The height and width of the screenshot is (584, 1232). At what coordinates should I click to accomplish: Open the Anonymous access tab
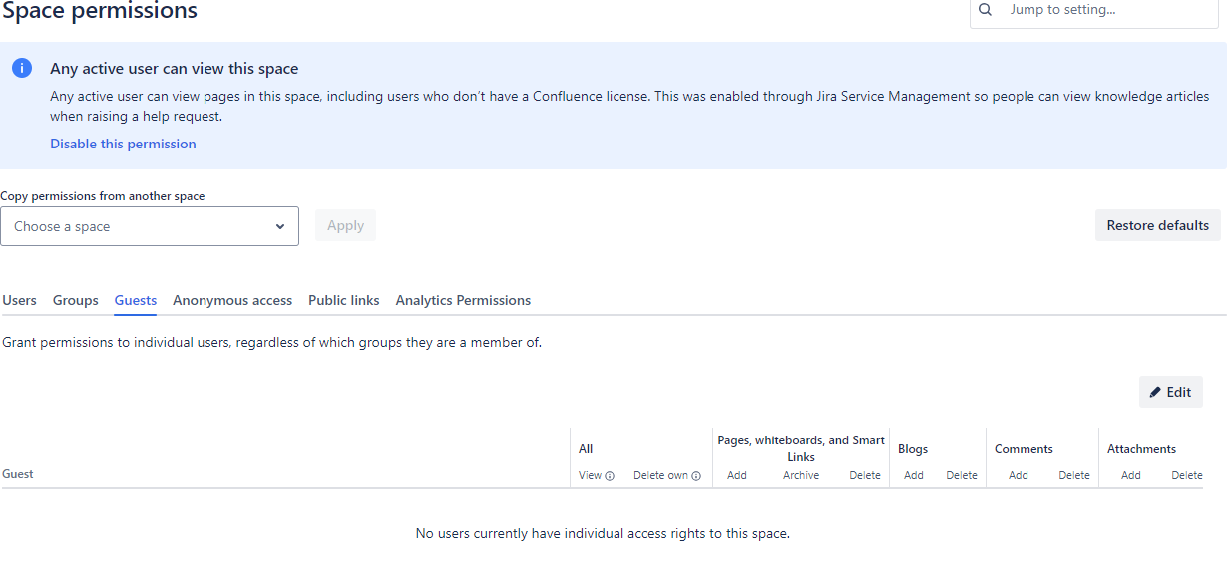pos(232,300)
